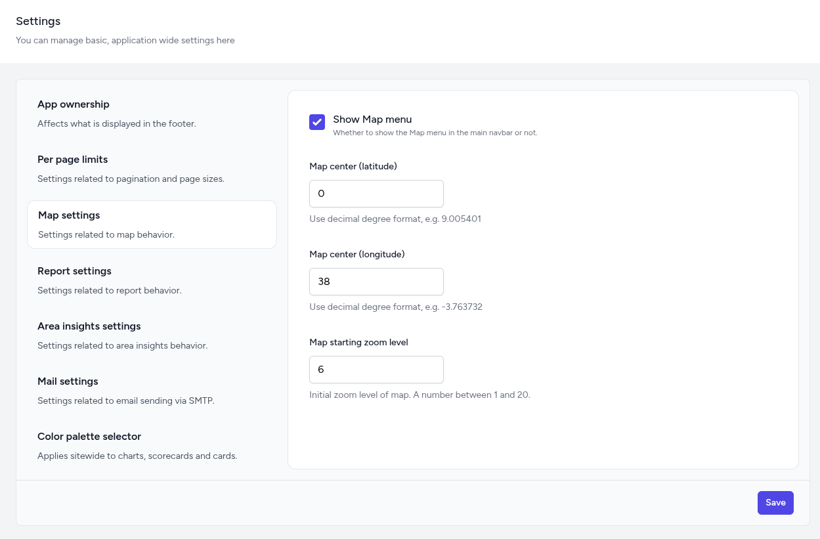This screenshot has height=539, width=820.
Task: Click the "Map starting zoom level" label
Action: pos(358,343)
